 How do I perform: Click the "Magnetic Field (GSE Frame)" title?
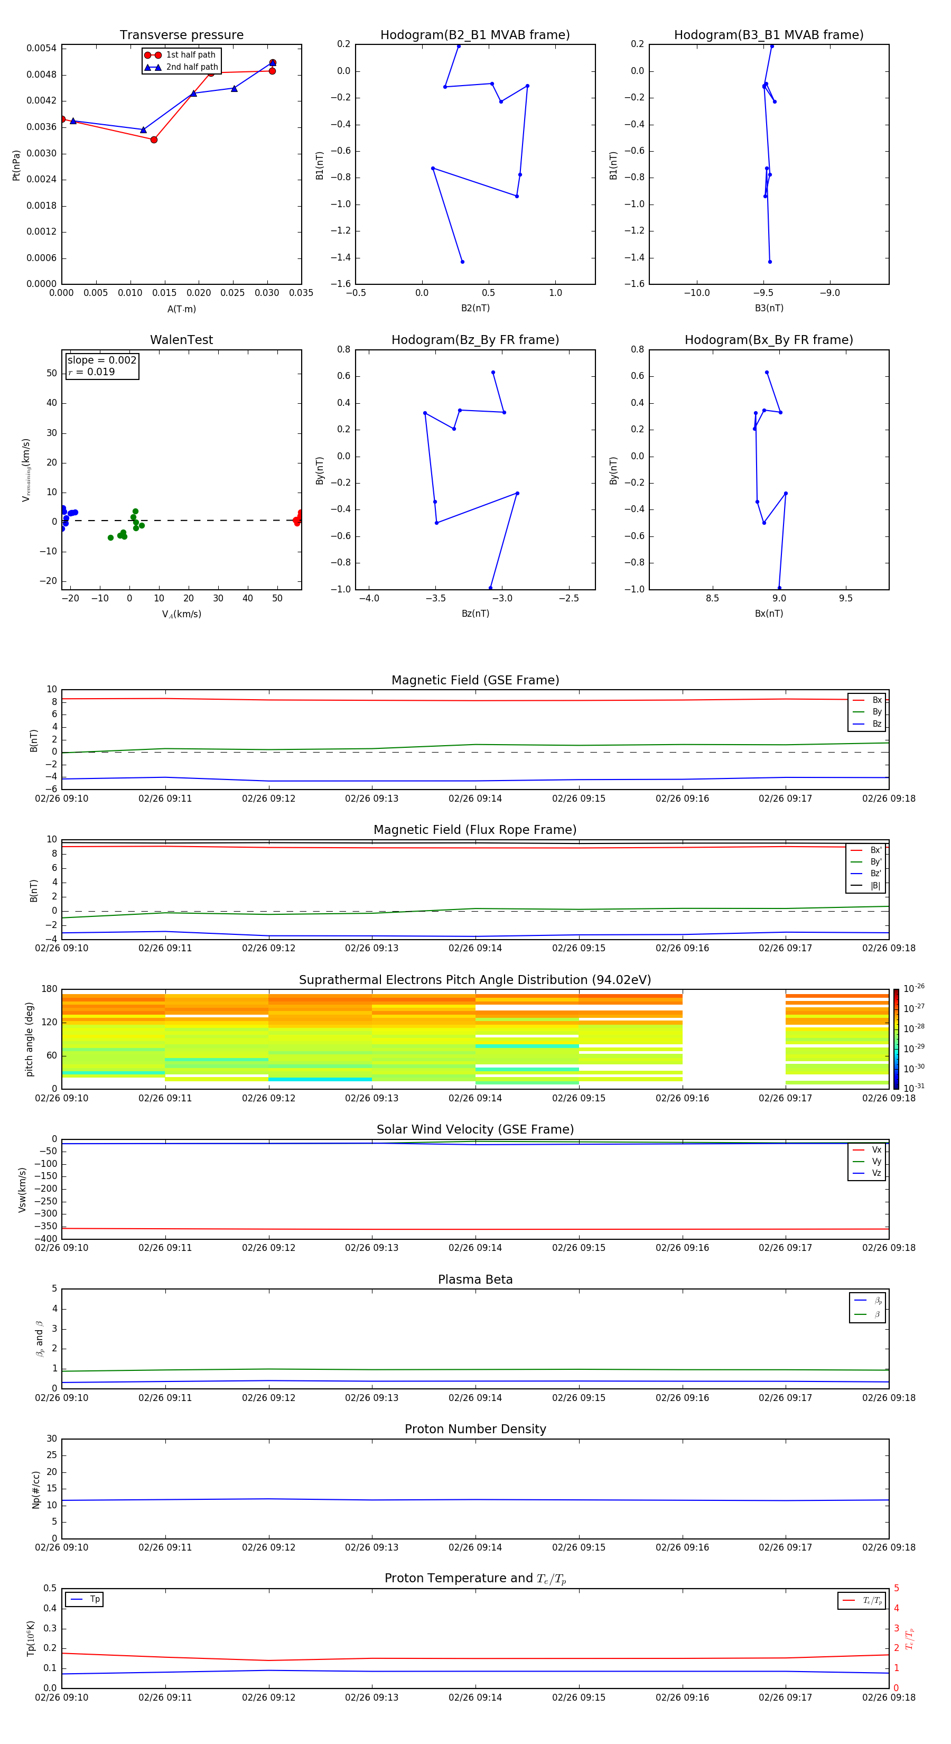tap(475, 680)
